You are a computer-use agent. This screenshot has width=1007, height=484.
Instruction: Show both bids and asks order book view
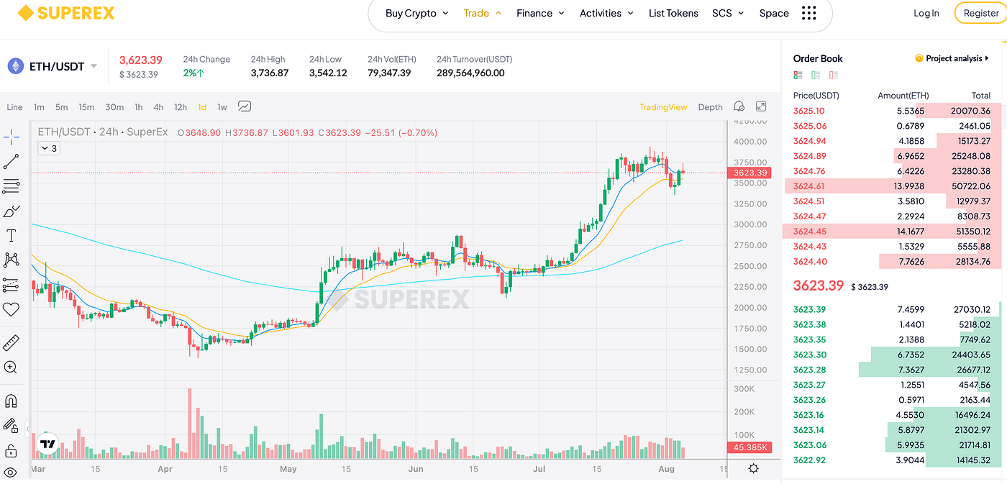(x=798, y=75)
